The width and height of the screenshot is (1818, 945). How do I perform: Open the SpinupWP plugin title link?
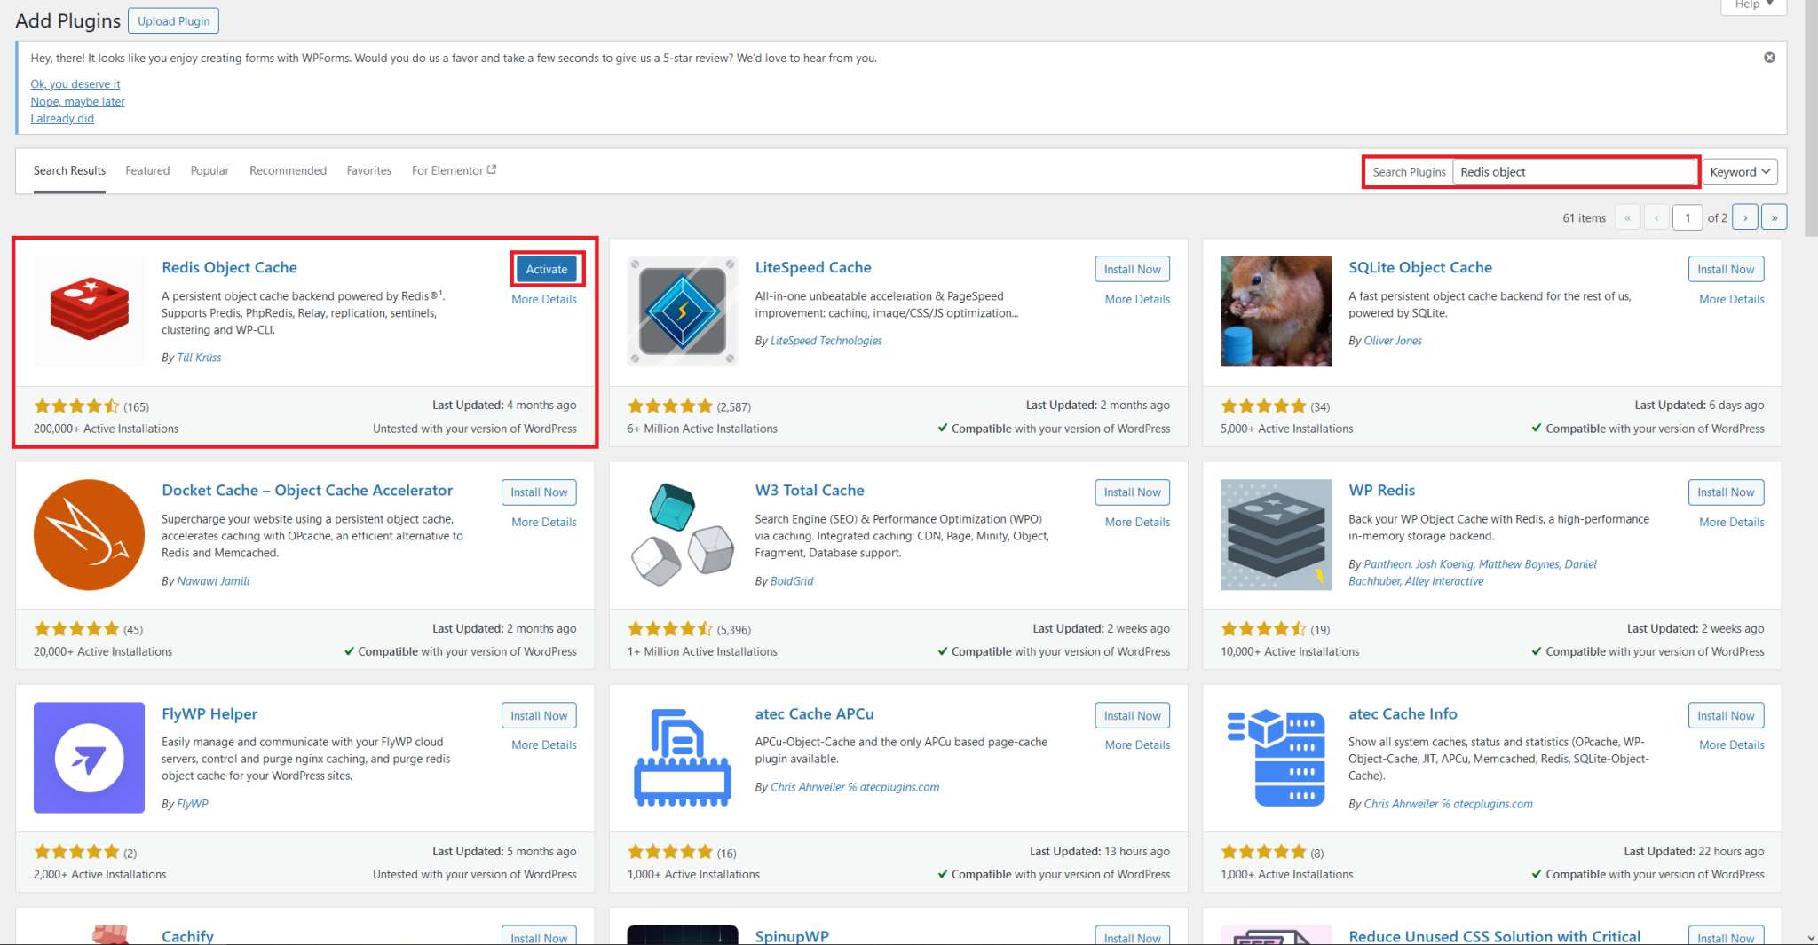pyautogui.click(x=792, y=935)
